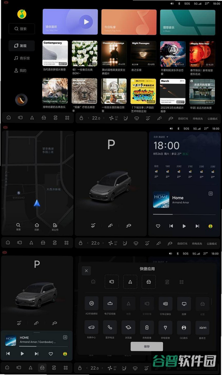
Task: Toggle 自动灯光 in the bar below the music library
Action: point(183,119)
